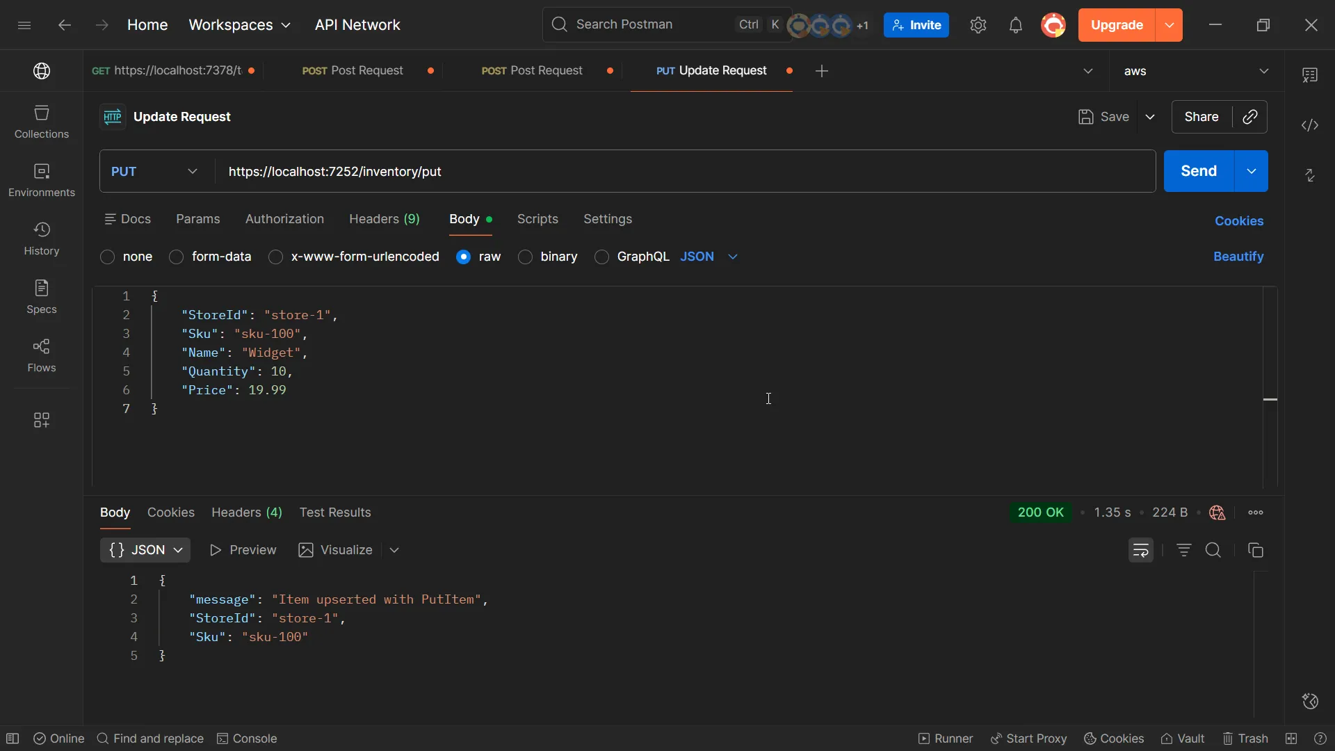Open notifications bell icon
The height and width of the screenshot is (751, 1335).
point(1015,26)
